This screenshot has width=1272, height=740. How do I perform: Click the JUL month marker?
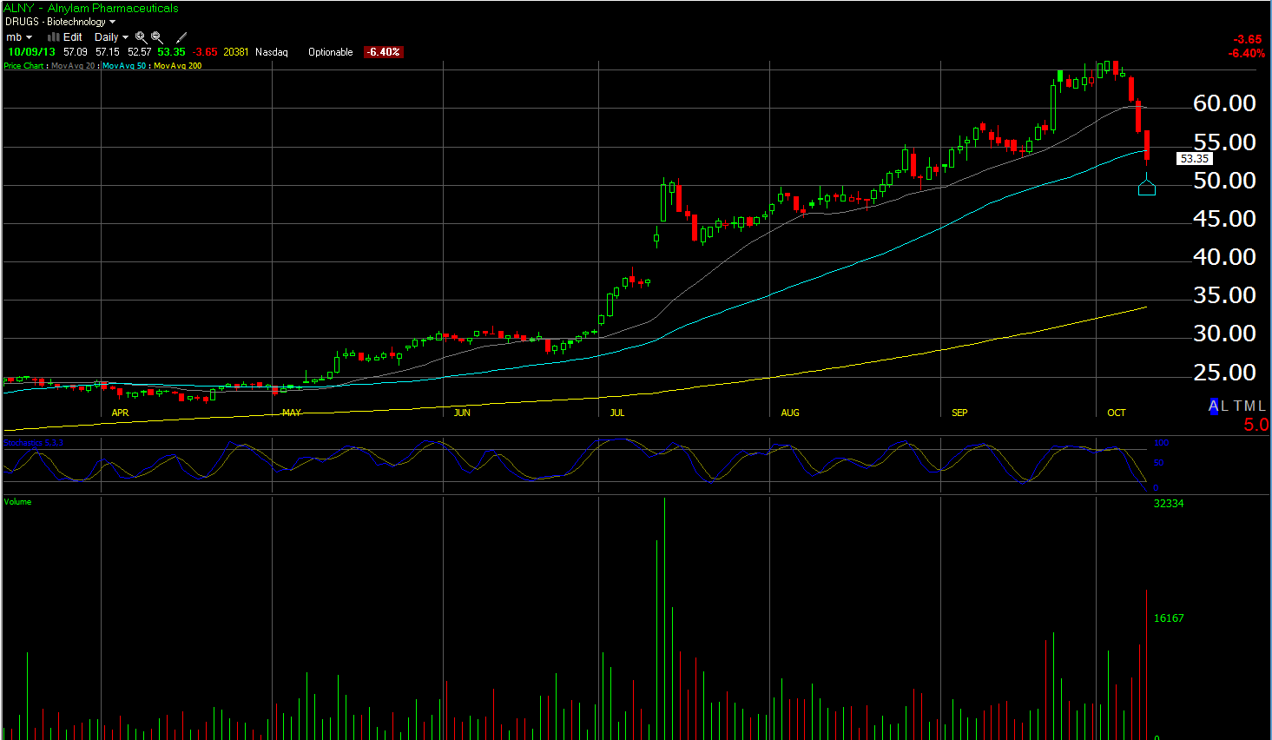coord(617,413)
